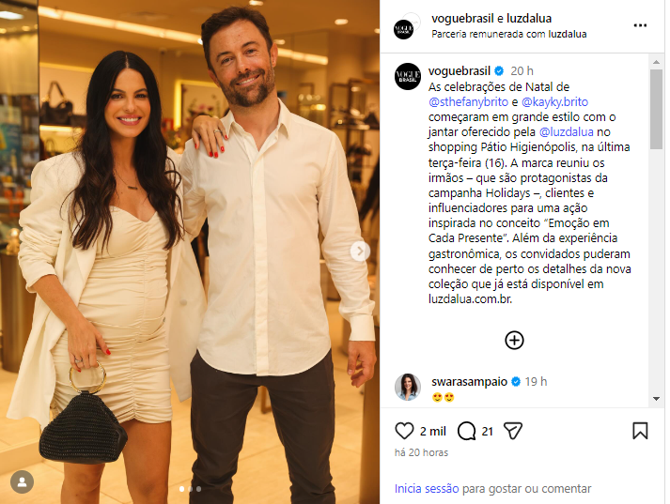Image resolution: width=670 pixels, height=504 pixels.
Task: Open comments via speech bubble icon
Action: (466, 431)
